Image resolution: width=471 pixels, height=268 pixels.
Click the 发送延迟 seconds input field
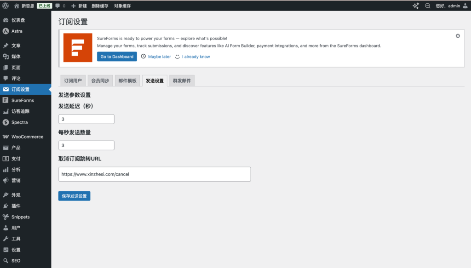point(86,119)
